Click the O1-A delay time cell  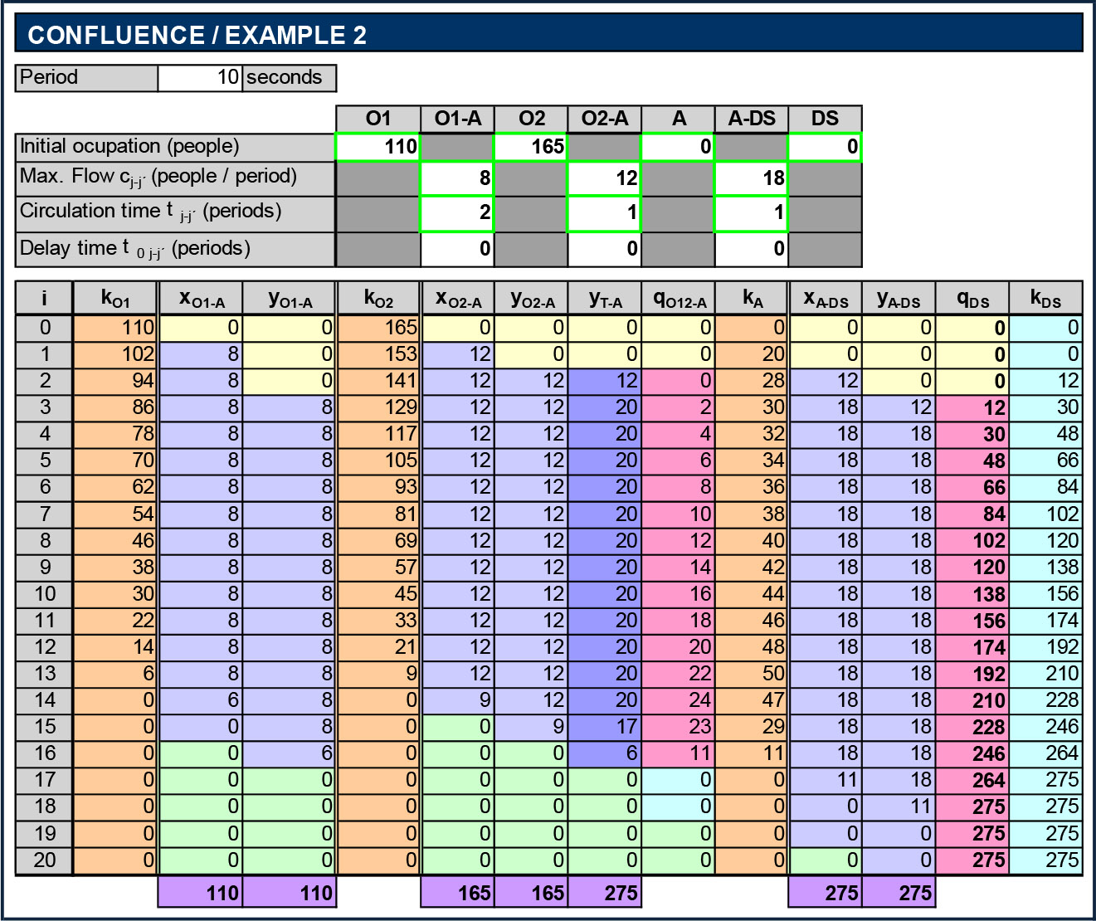point(457,249)
